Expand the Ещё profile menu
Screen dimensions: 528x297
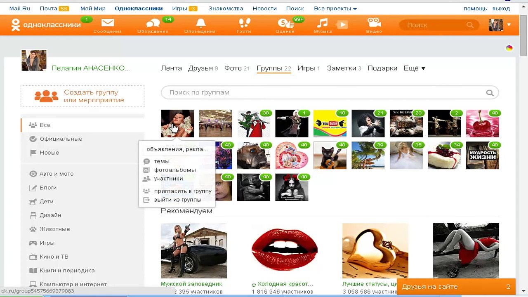pyautogui.click(x=415, y=68)
